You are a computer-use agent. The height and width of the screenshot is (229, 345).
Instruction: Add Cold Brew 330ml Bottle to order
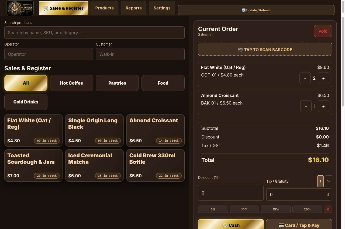(x=156, y=165)
